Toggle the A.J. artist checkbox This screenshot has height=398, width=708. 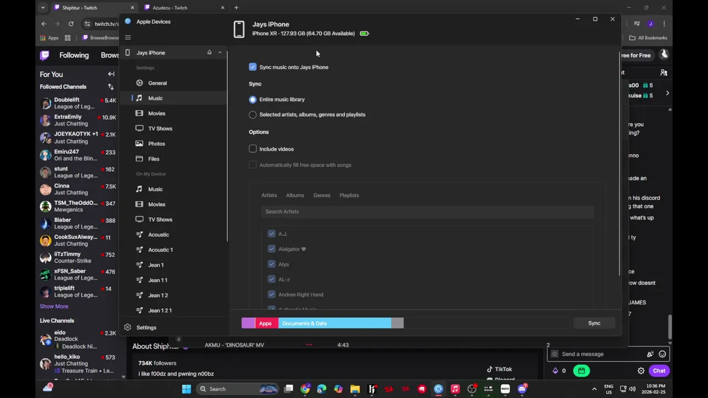[272, 234]
